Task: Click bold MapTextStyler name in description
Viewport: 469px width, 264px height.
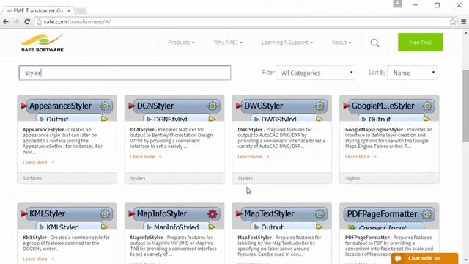Action: (254, 238)
